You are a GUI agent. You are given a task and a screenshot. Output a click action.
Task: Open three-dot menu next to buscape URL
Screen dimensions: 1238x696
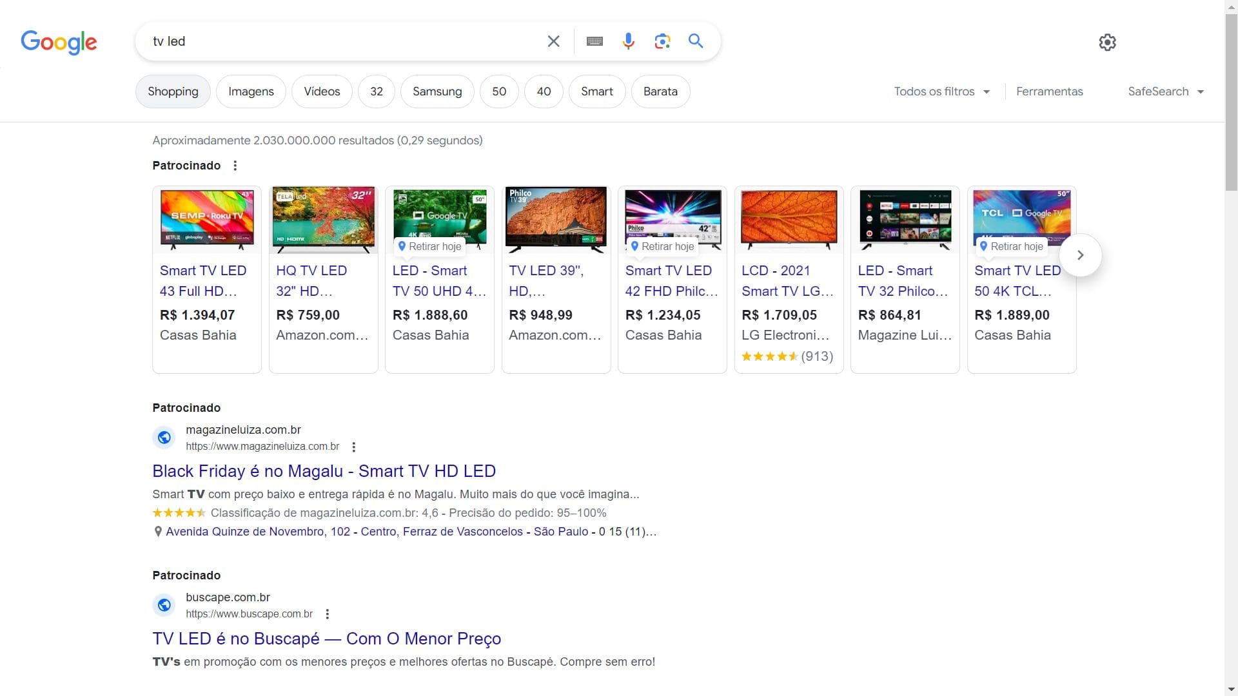[x=327, y=614]
